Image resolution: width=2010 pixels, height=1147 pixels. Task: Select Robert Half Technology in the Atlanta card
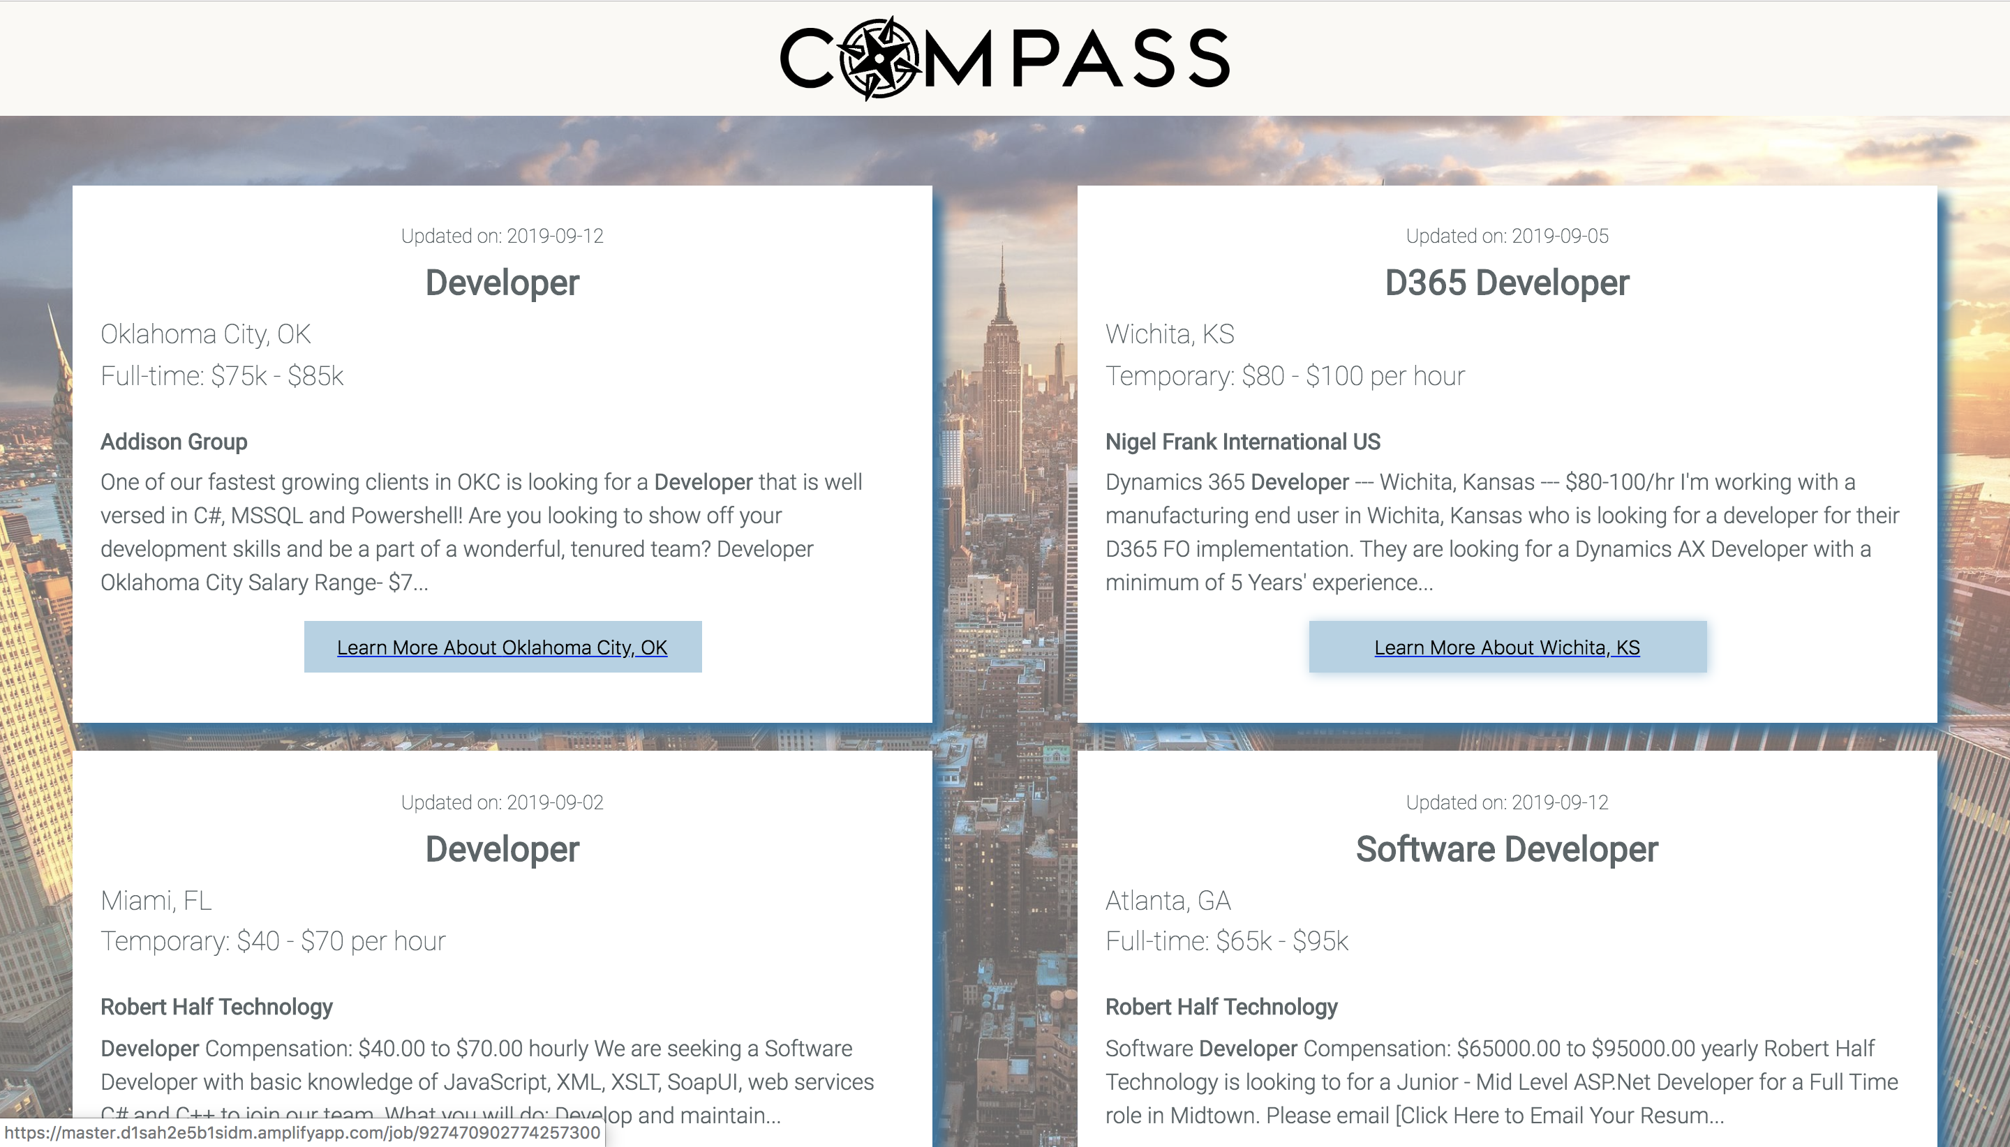tap(1221, 1007)
